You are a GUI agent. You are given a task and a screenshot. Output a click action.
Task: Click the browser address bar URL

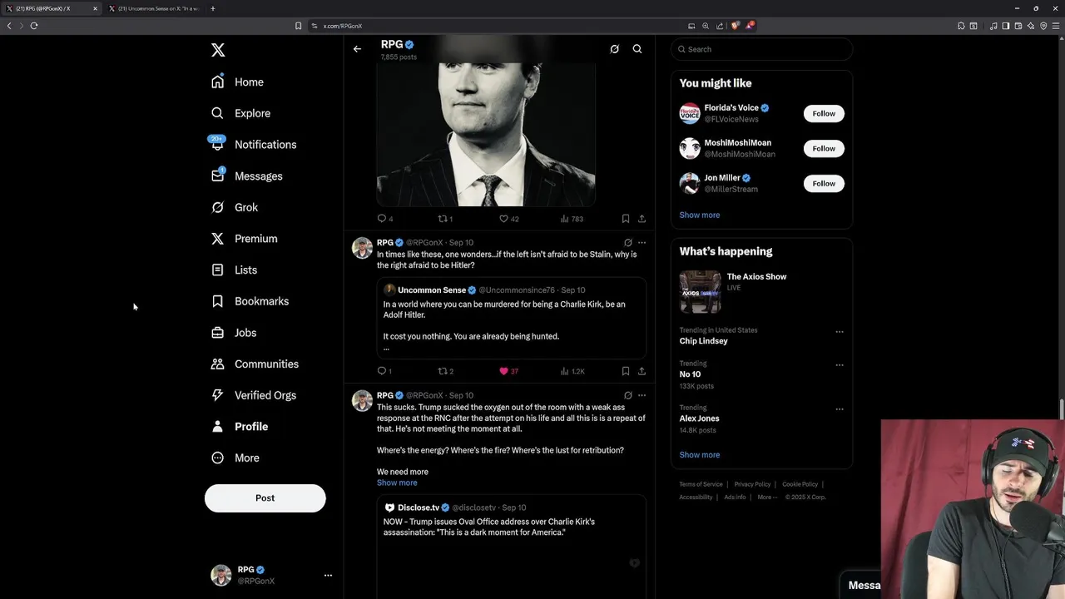(343, 26)
